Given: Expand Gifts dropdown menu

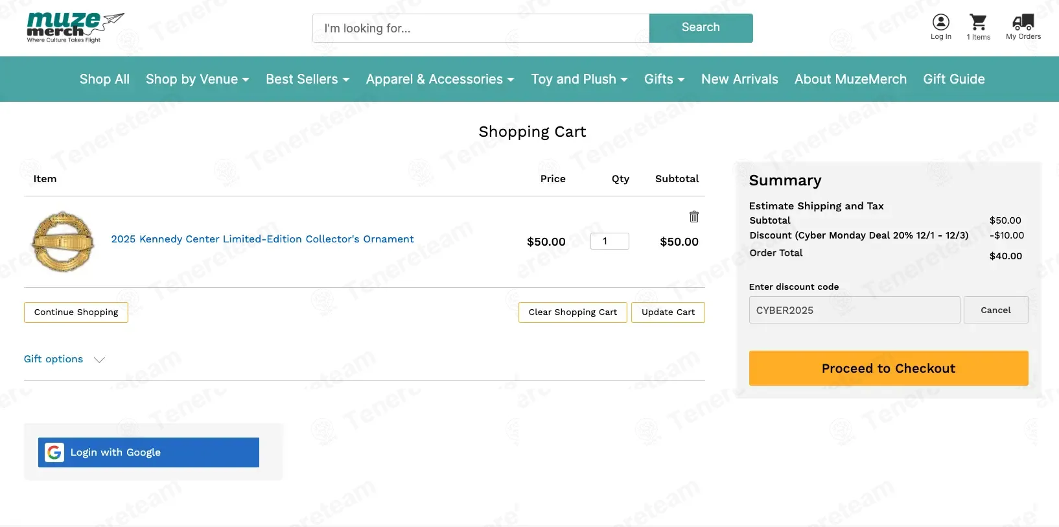Looking at the screenshot, I should point(664,79).
